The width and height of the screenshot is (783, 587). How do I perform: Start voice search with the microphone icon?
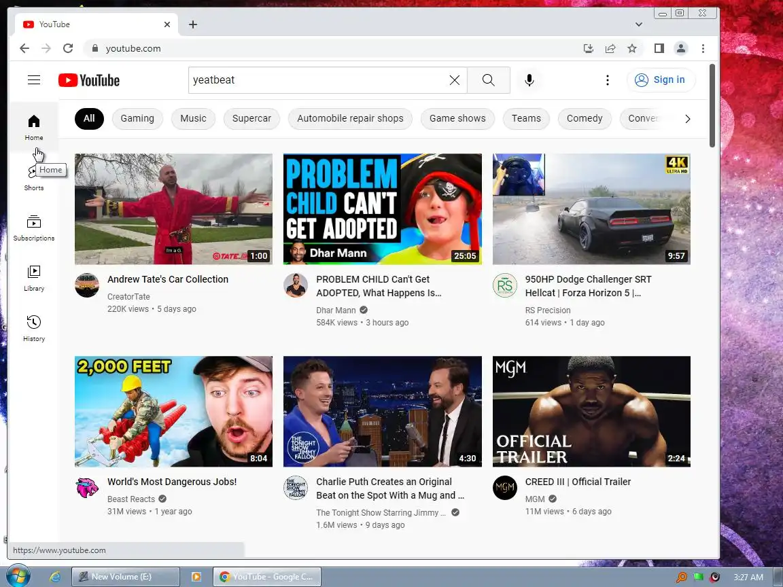[x=529, y=80]
